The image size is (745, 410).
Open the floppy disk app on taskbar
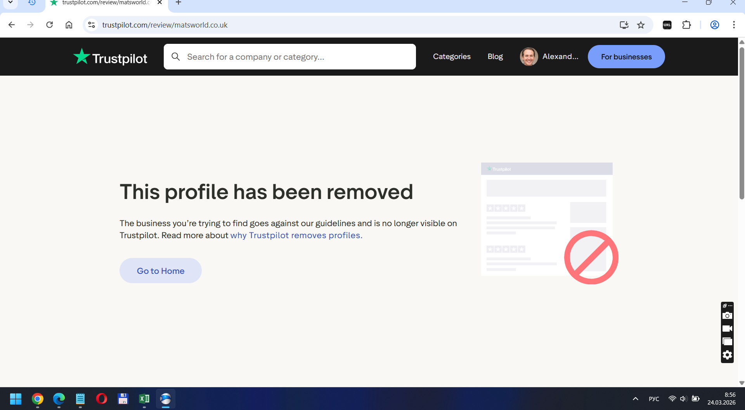coord(123,399)
